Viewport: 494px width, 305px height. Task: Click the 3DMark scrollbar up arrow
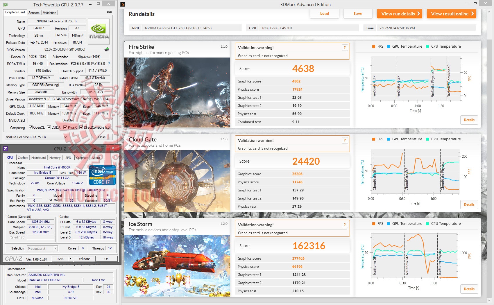pyautogui.click(x=489, y=11)
